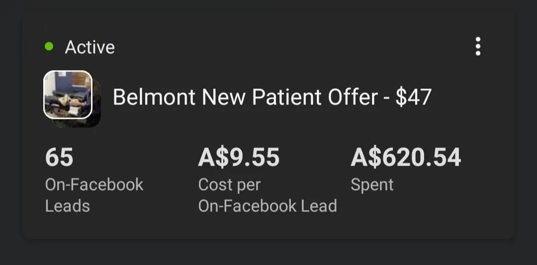Click the "On-Facebook" text beneath 65

[94, 184]
